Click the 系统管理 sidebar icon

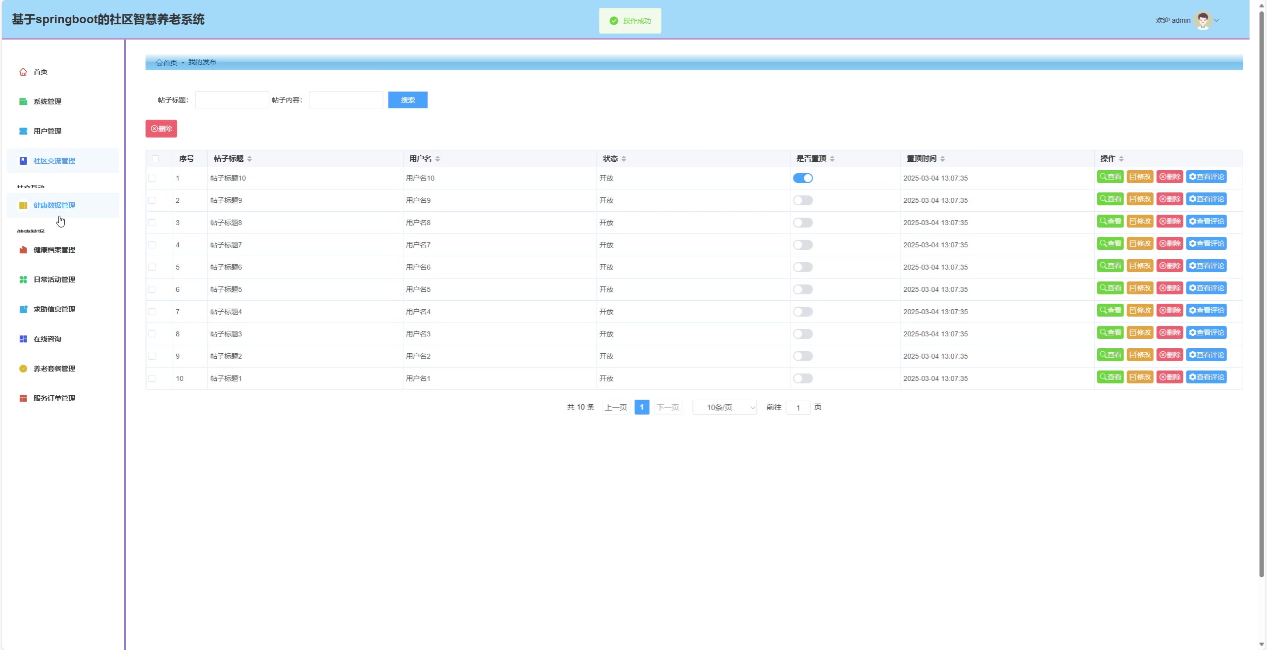[x=23, y=101]
